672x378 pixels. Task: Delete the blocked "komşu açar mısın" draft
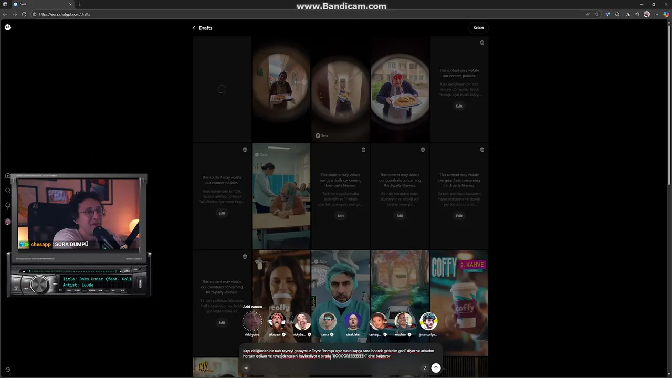[x=482, y=43]
